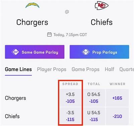
Task: Select Chargers +3.5 spread bet
Action: click(70, 98)
